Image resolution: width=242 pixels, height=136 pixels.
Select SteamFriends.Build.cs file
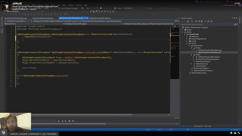(x=203, y=62)
